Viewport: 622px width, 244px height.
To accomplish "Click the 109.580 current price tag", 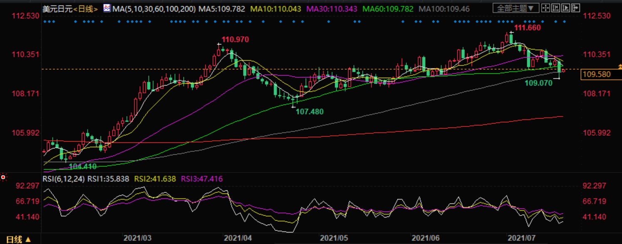I will tap(596, 75).
